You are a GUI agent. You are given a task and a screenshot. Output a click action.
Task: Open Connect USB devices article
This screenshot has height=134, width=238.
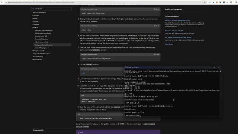coord(41,39)
